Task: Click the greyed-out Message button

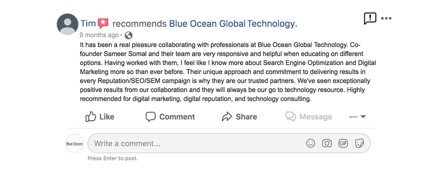Action: 309,117
